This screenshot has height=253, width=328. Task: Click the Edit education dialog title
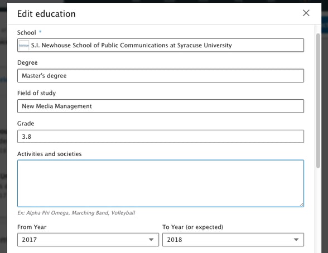click(46, 14)
